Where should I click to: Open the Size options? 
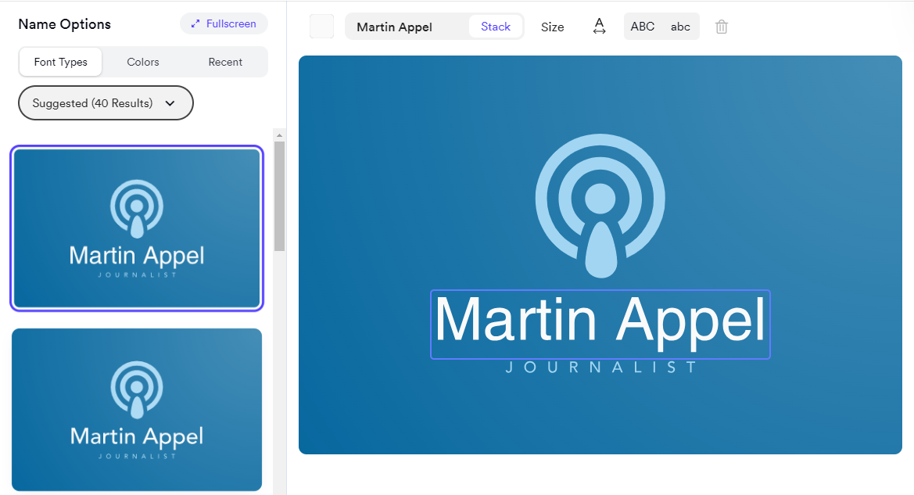[552, 27]
